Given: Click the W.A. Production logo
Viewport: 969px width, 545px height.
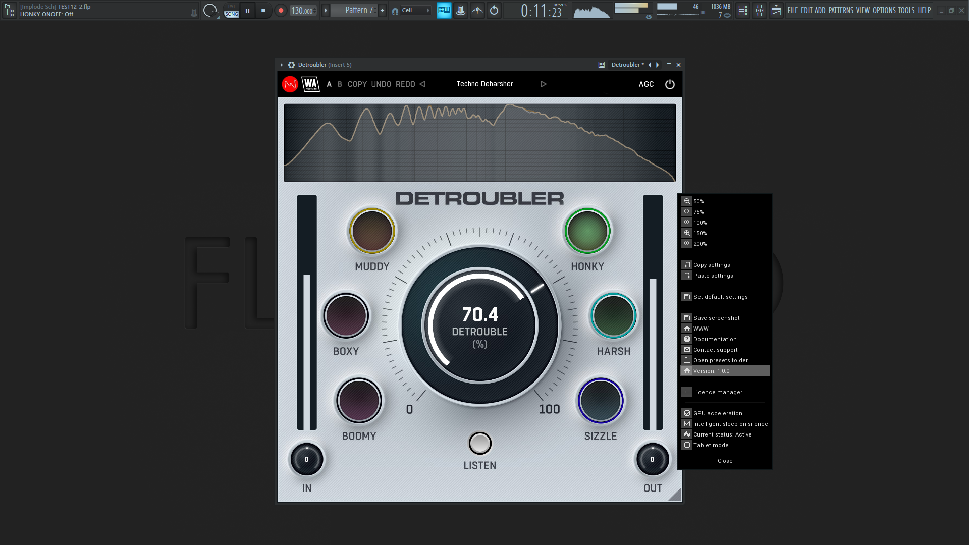Looking at the screenshot, I should [311, 84].
